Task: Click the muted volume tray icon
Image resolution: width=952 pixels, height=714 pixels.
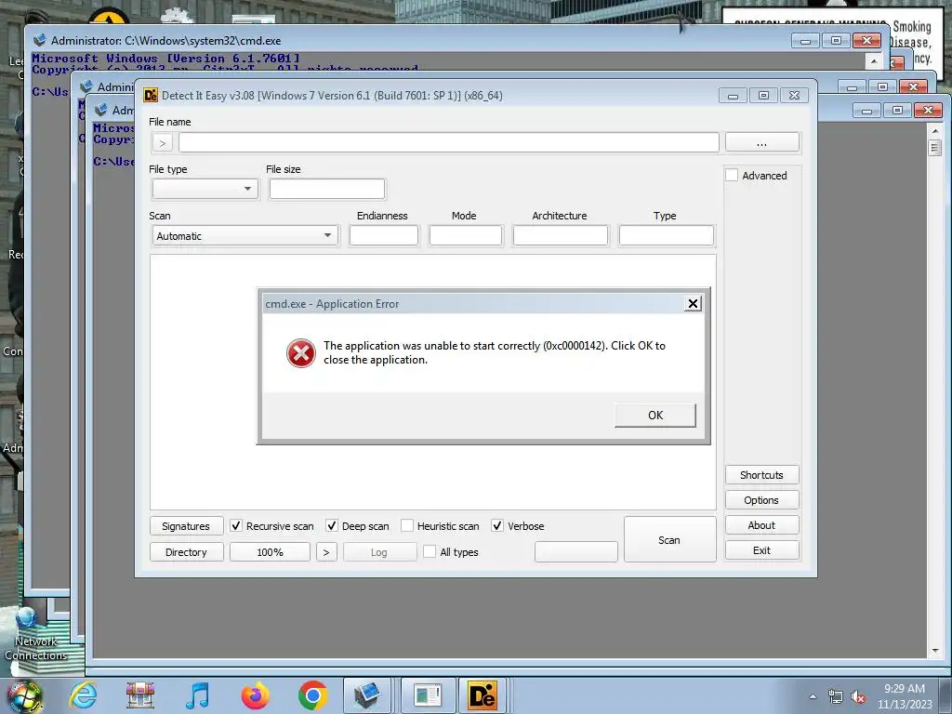Action: click(858, 696)
